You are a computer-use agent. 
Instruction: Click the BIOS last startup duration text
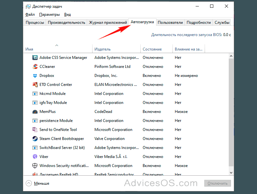coord(191,35)
